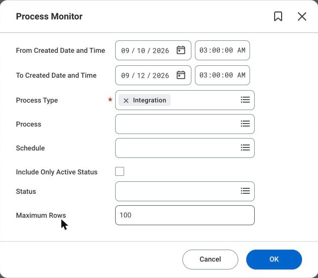
Task: Click the Include Only Active Status label
Action: click(57, 172)
